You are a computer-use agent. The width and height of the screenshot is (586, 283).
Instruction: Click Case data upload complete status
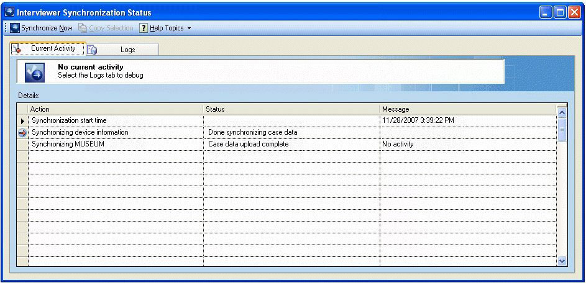tap(291, 144)
